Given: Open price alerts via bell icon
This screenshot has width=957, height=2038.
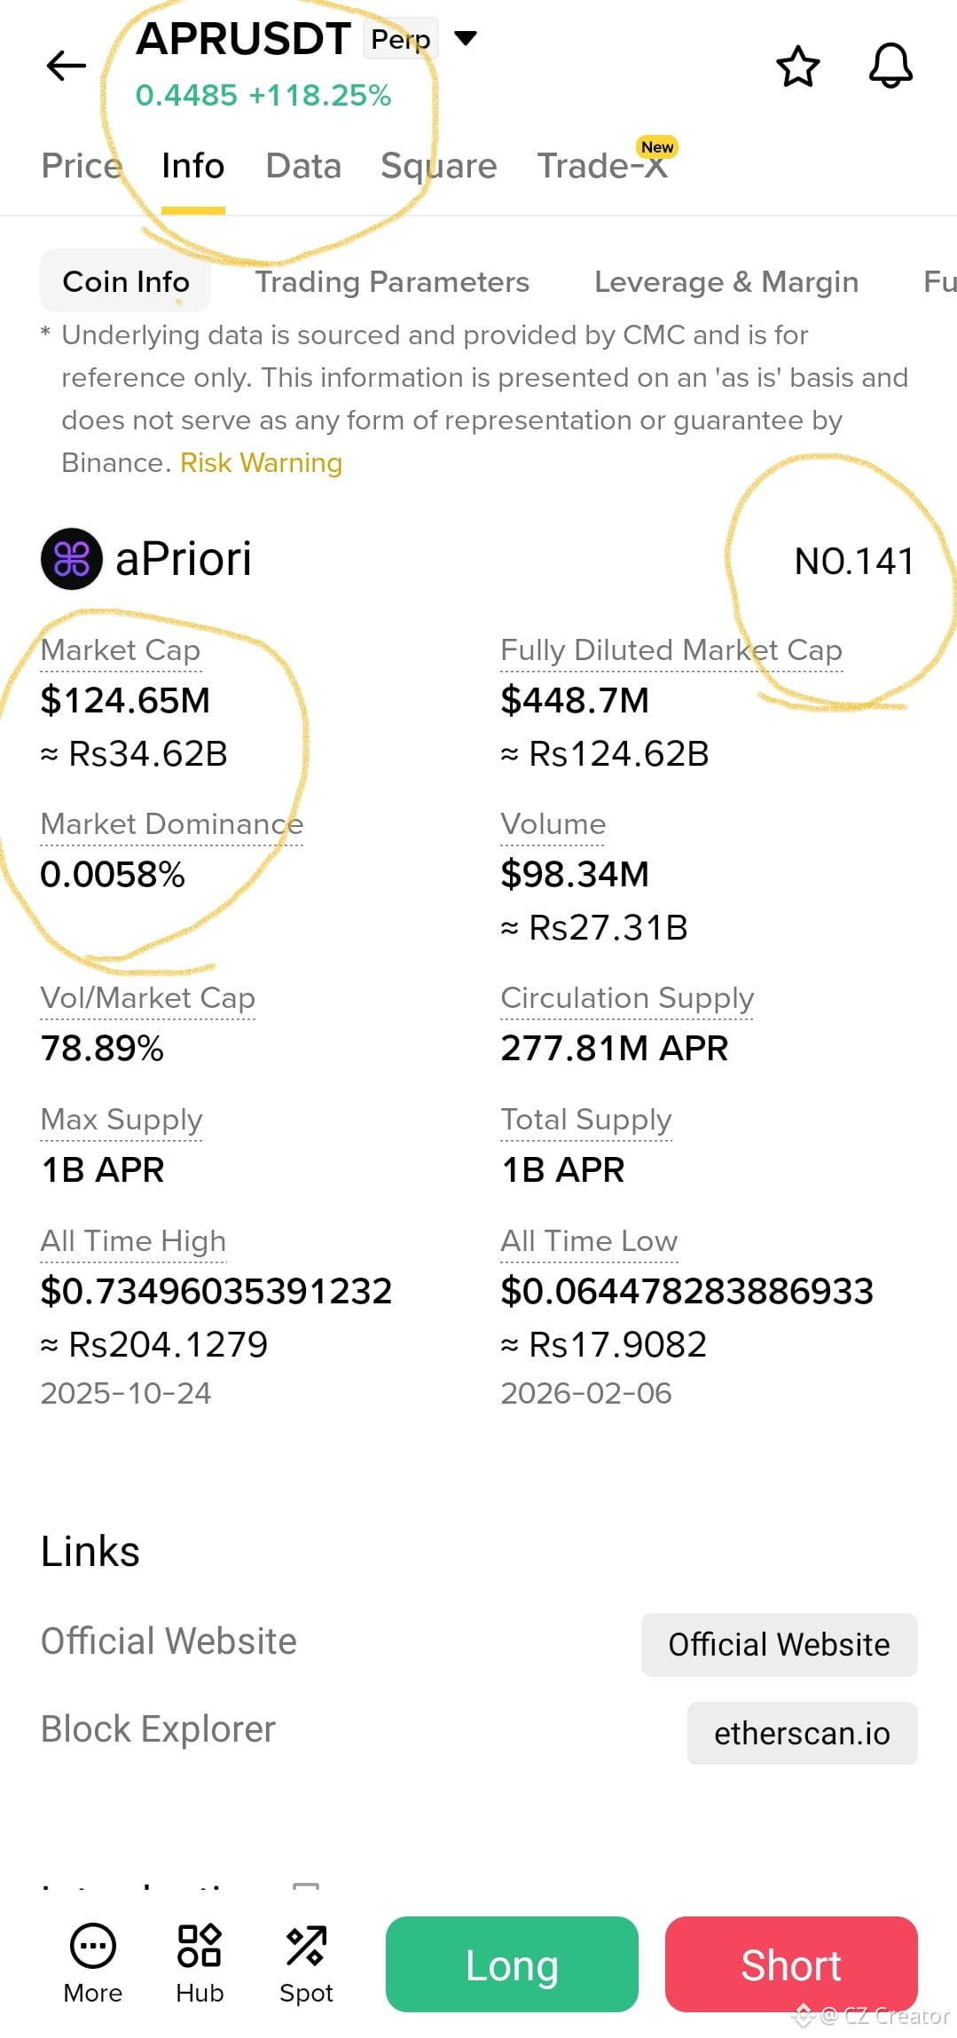Looking at the screenshot, I should (890, 66).
